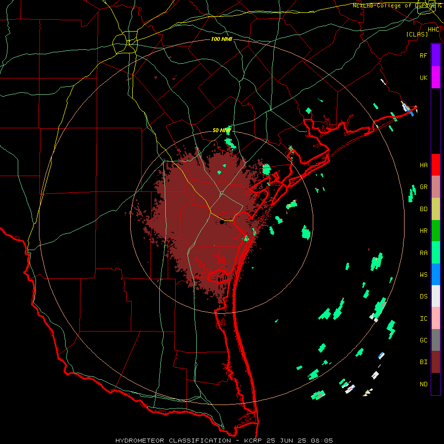
Task: Click the WS legend label
Action: [x=424, y=275]
